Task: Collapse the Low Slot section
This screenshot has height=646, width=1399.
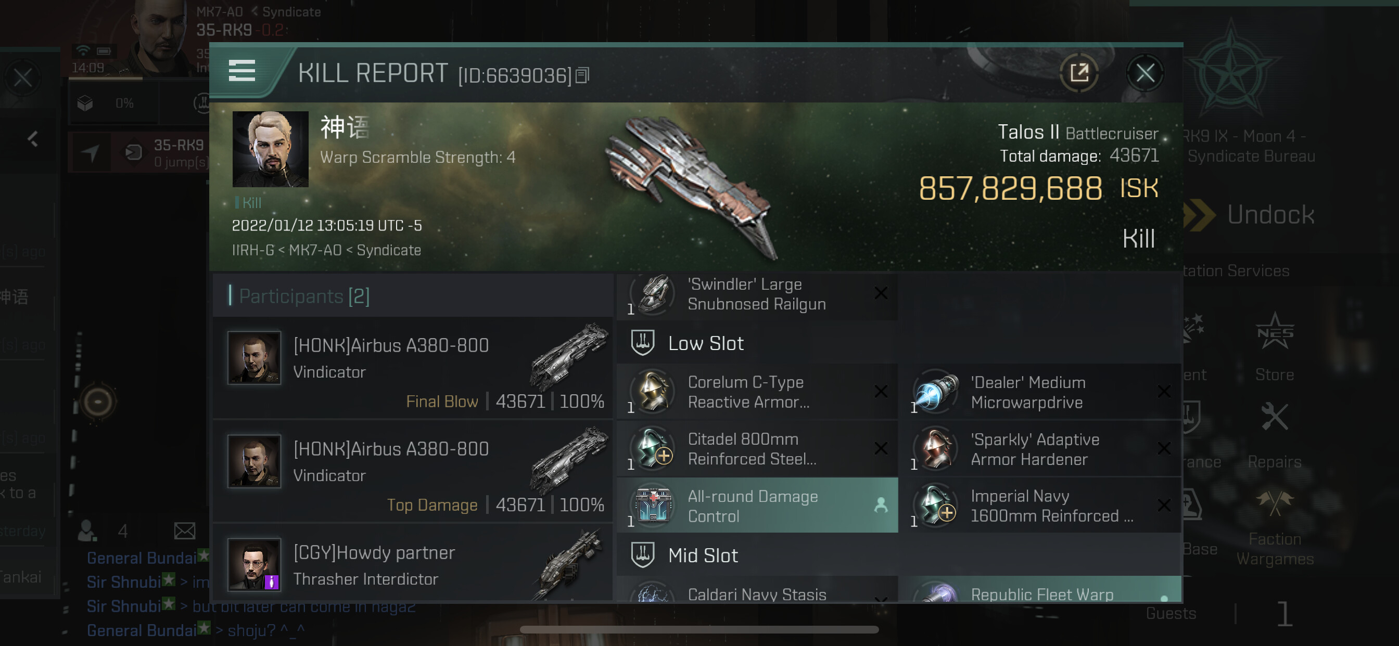Action: 757,343
